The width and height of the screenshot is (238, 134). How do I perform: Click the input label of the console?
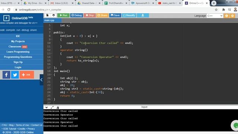[144, 107]
